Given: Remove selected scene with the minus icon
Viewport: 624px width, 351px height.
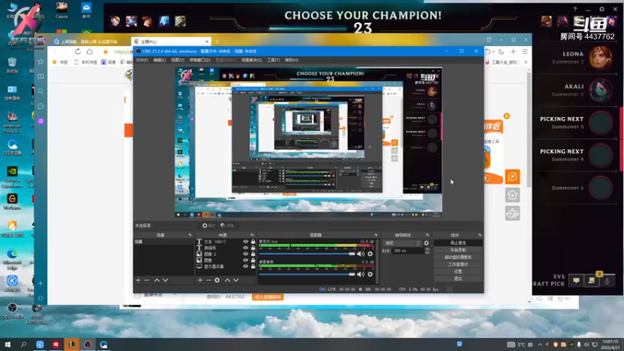Looking at the screenshot, I should (147, 280).
